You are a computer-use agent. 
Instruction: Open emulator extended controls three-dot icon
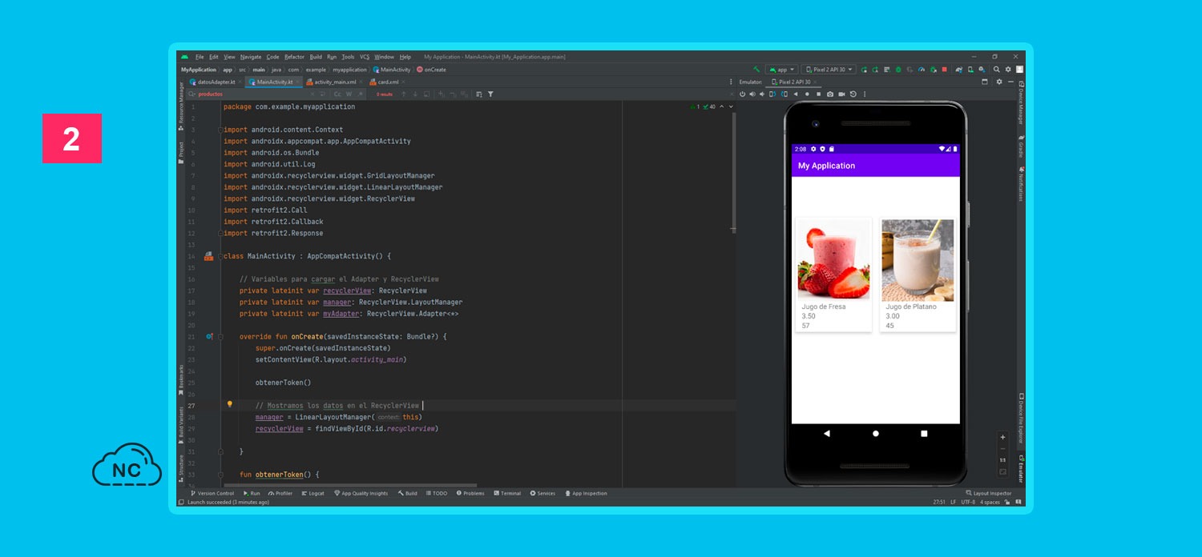pyautogui.click(x=865, y=94)
